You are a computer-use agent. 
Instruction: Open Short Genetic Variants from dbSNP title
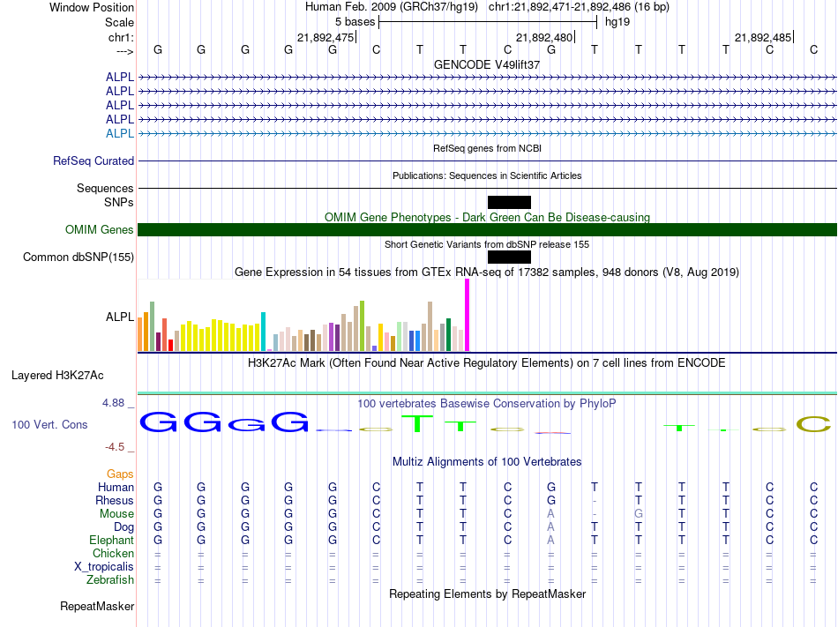point(487,244)
